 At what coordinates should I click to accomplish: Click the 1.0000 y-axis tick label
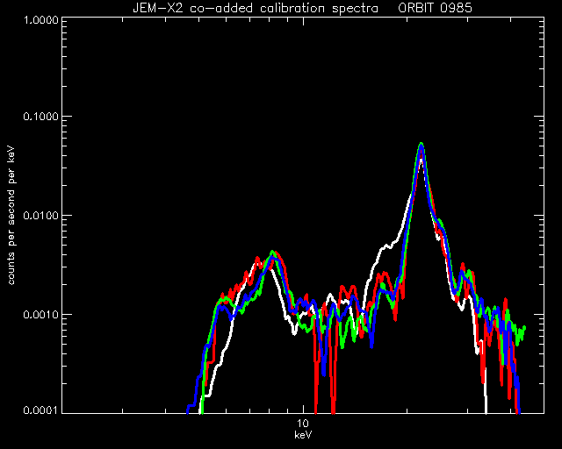[x=40, y=19]
